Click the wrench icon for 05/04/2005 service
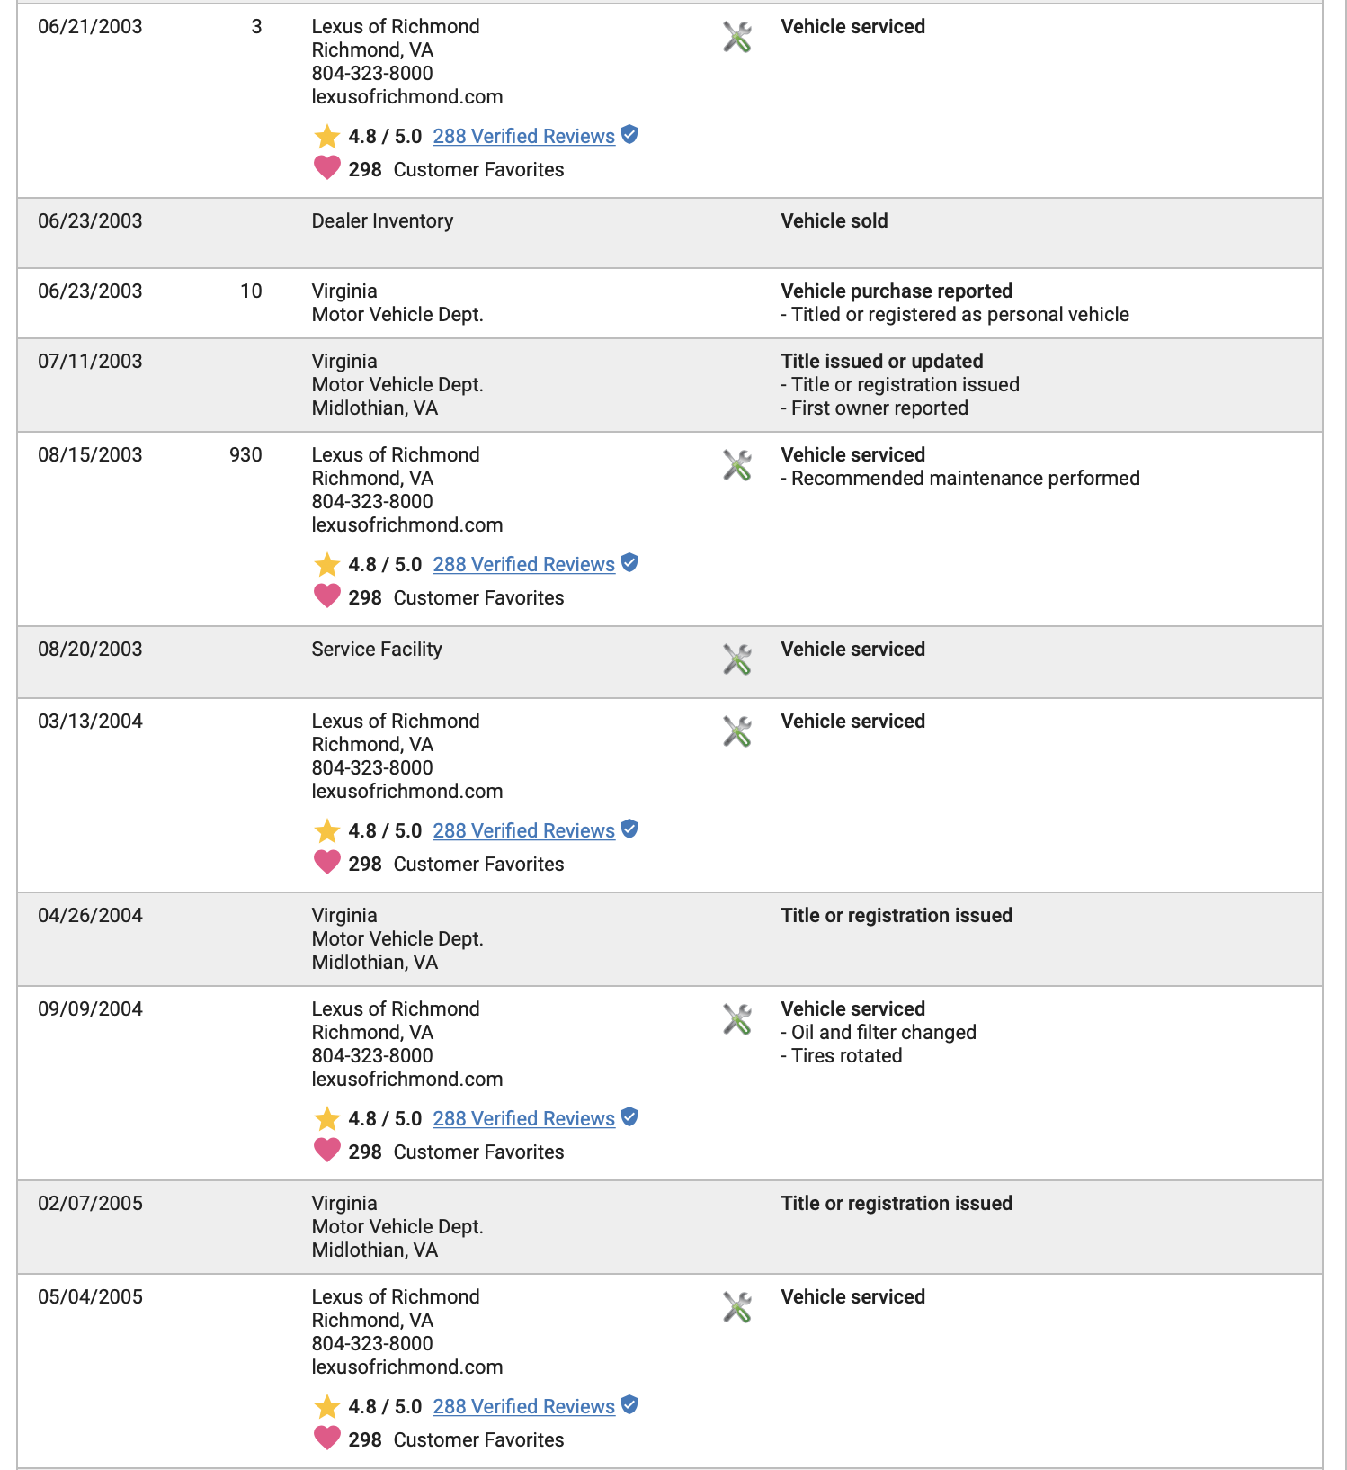Viewport: 1347px width, 1470px height. point(737,1307)
